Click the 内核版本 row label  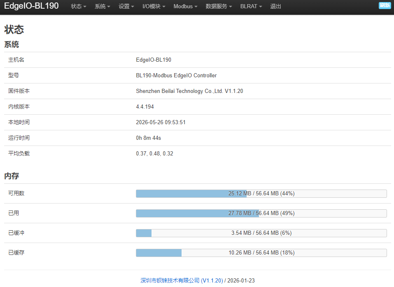[x=19, y=106]
